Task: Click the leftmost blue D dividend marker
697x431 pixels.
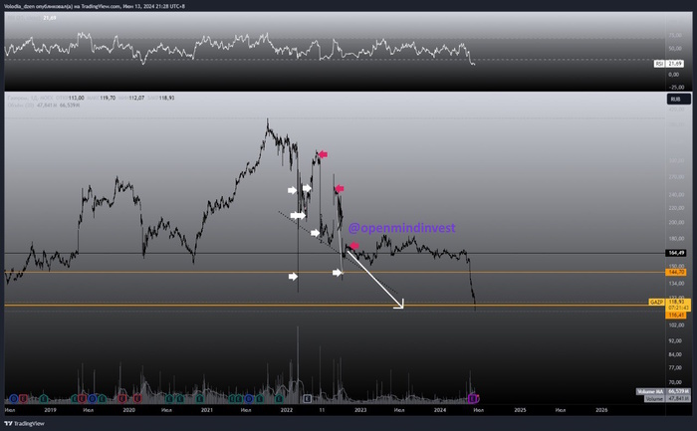Action: tap(14, 398)
